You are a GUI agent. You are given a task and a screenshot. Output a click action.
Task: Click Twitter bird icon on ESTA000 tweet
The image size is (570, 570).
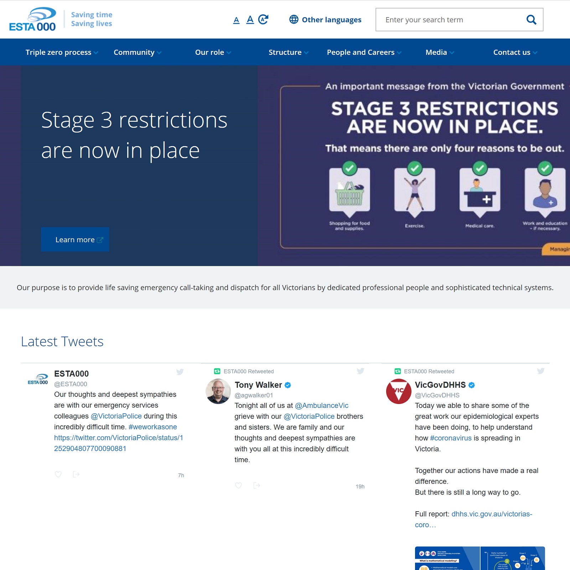pyautogui.click(x=180, y=372)
